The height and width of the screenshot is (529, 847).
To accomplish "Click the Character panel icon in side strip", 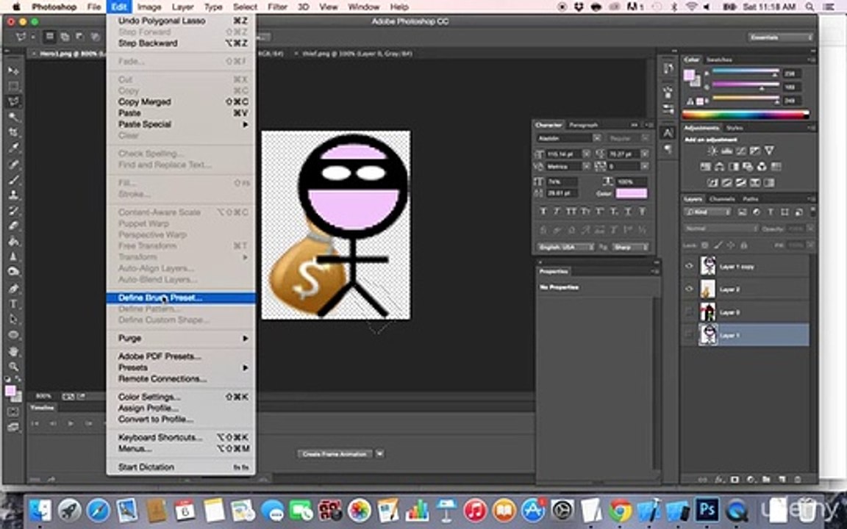I will pyautogui.click(x=668, y=133).
